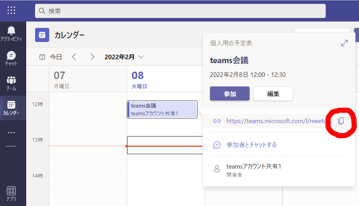Click the organizer avatar icon
Screen dimensions: 359x206
[217, 169]
